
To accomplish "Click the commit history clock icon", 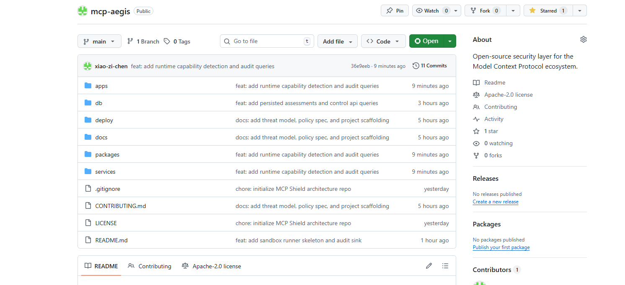I will [416, 66].
